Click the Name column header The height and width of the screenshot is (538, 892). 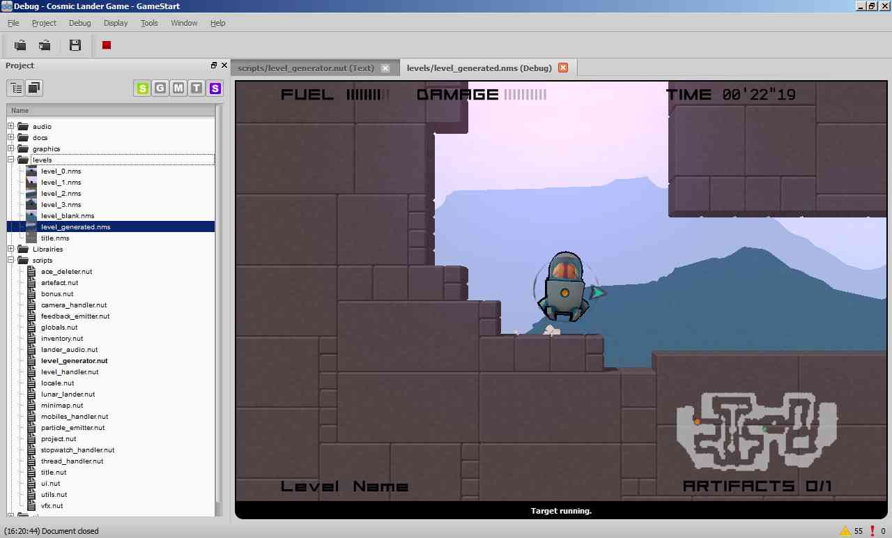point(110,110)
